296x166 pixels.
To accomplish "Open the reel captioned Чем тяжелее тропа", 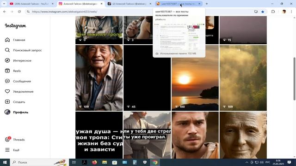I will [x=99, y=30].
